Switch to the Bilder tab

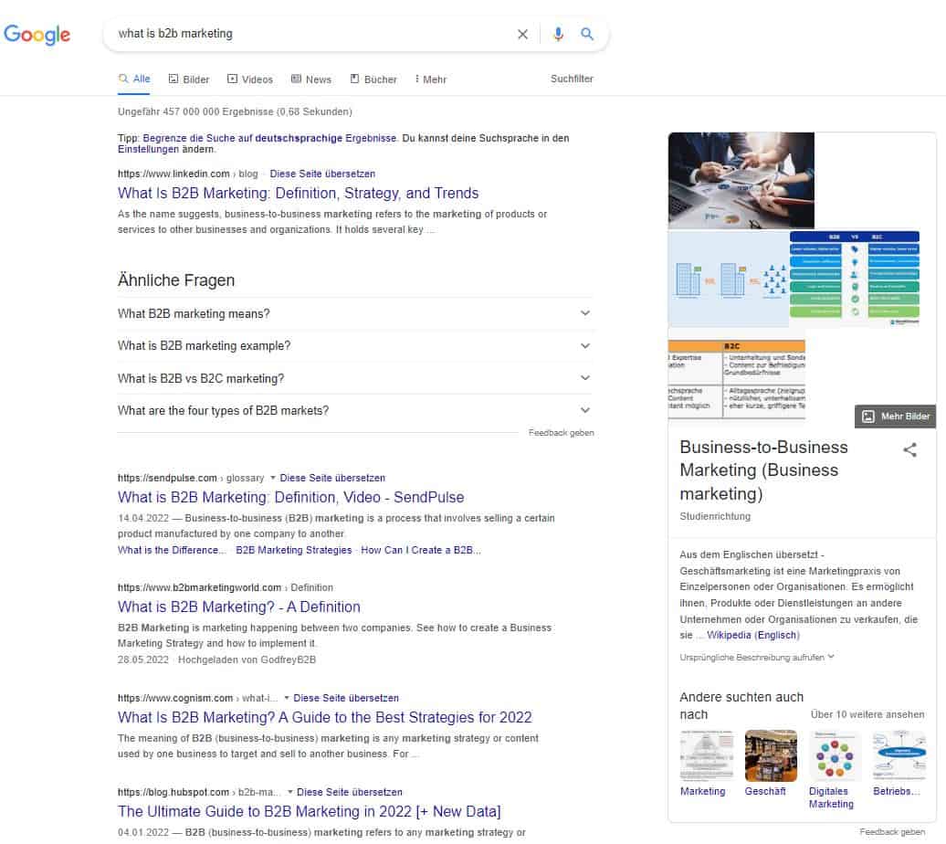tap(189, 79)
